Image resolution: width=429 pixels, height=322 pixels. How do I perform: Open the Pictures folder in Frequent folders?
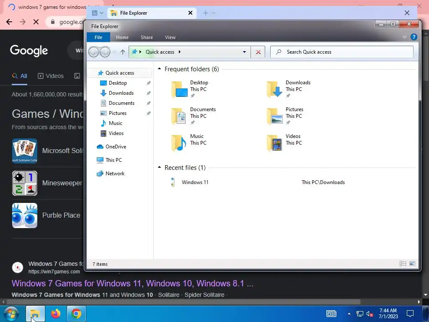click(285, 116)
